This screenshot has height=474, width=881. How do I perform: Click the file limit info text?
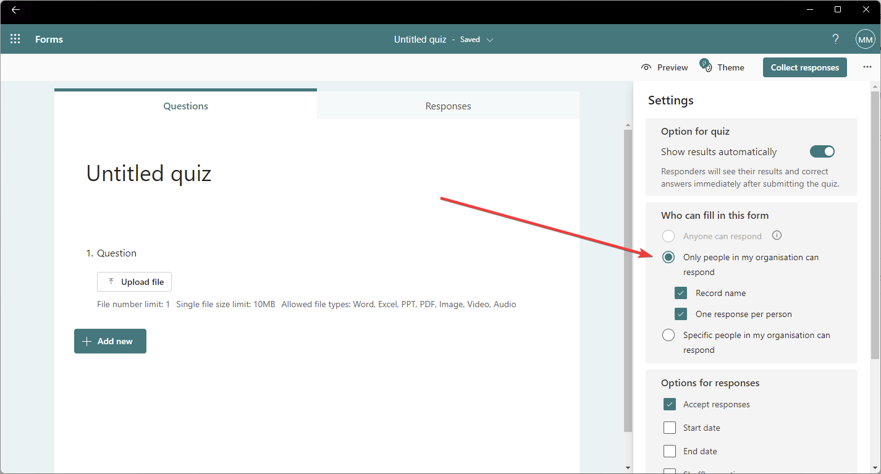[306, 304]
